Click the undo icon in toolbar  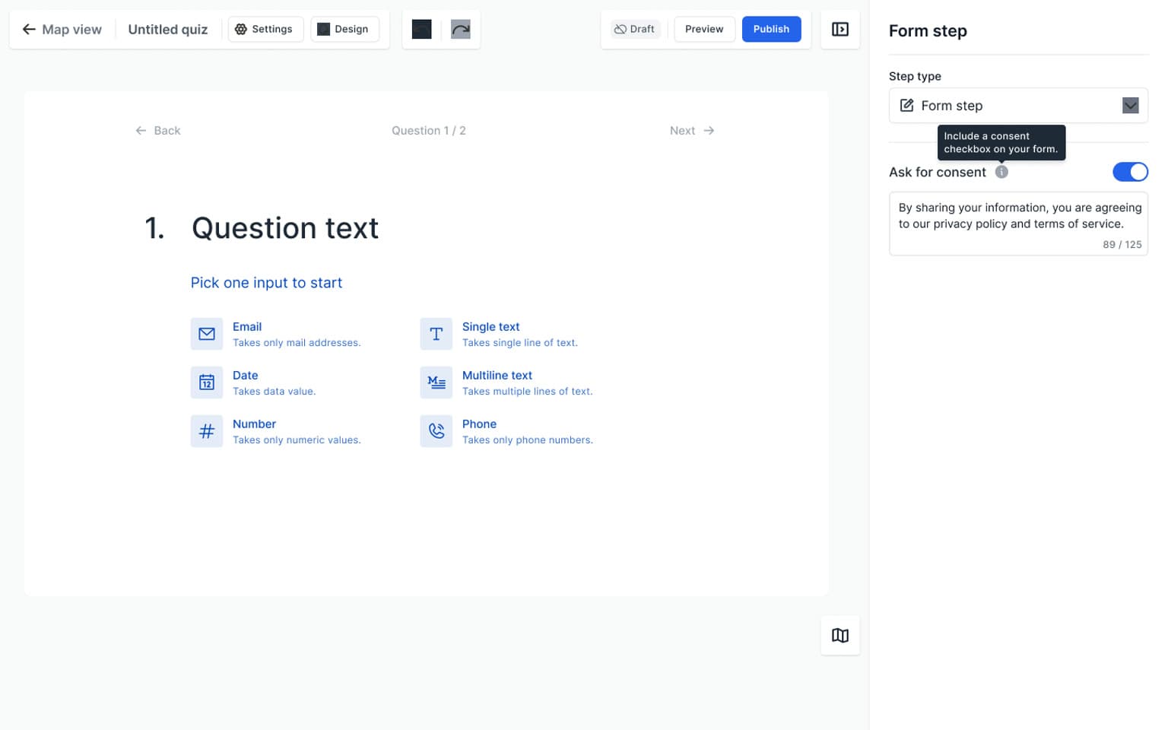(421, 29)
